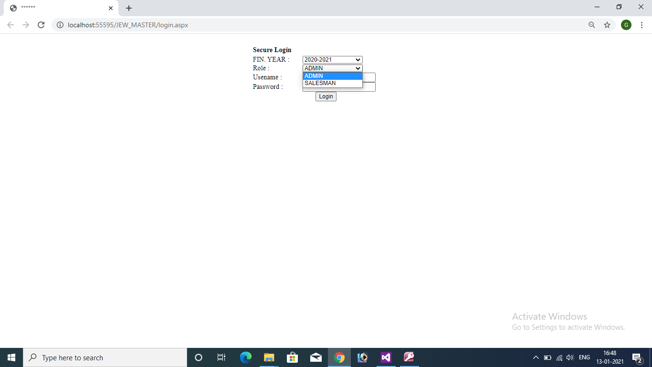This screenshot has width=652, height=367.
Task: Open a new browser tab
Action: pyautogui.click(x=129, y=8)
